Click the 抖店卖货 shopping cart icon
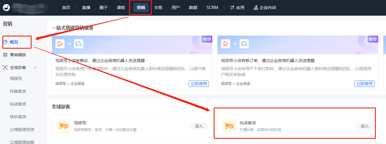 (x=229, y=126)
